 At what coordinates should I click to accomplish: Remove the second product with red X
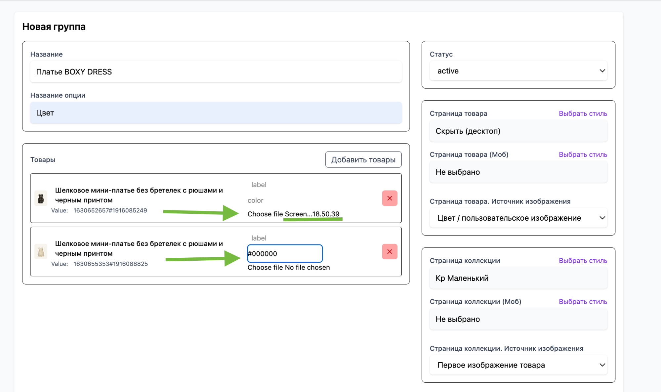(x=390, y=252)
